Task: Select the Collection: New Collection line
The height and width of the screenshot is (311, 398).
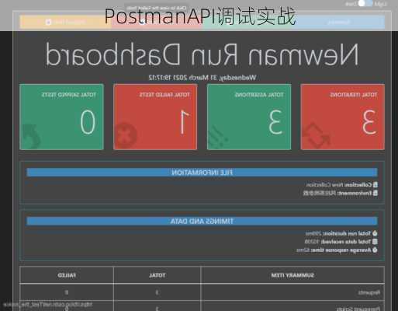Action: pos(342,185)
